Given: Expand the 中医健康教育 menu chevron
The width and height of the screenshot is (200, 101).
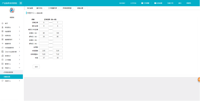Looking at the screenshot, I should [19, 48].
